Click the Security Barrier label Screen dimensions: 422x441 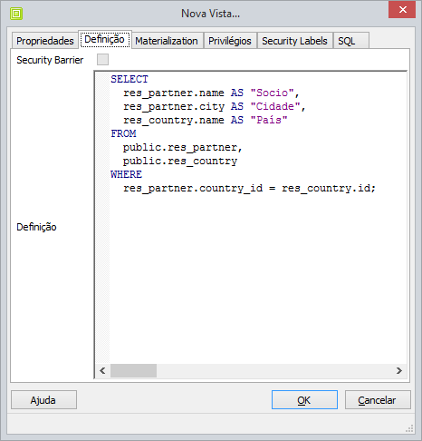pyautogui.click(x=50, y=60)
